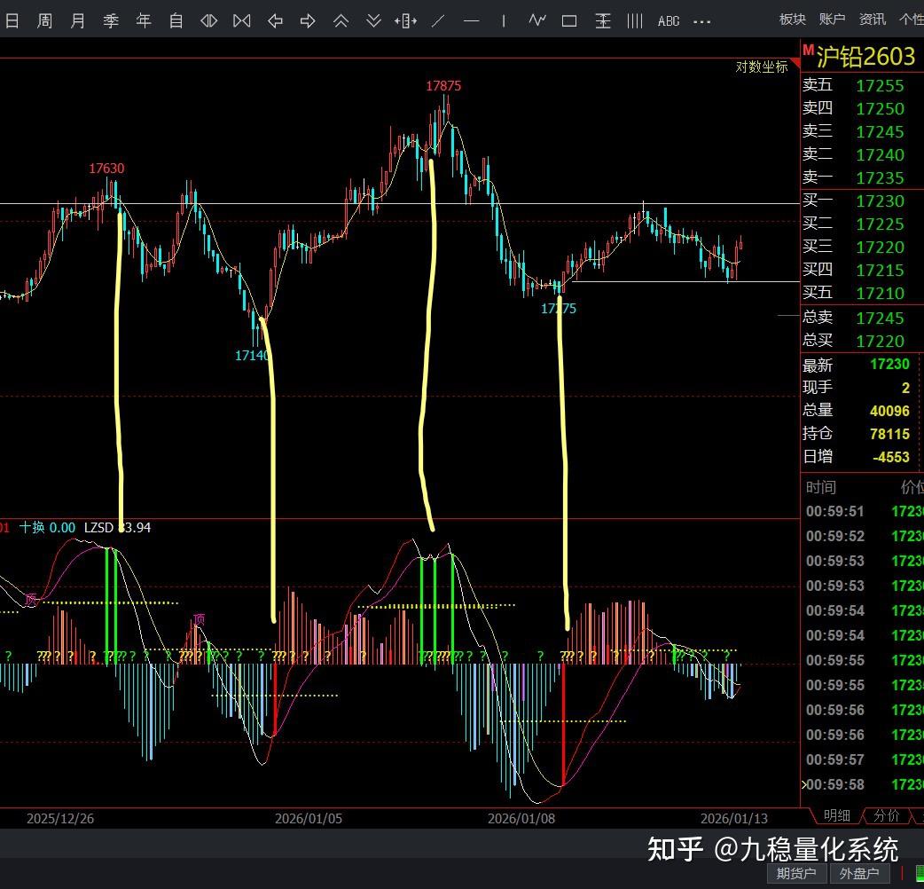This screenshot has height=889, width=924.
Task: Click the right arrow navigation icon
Action: pyautogui.click(x=308, y=20)
